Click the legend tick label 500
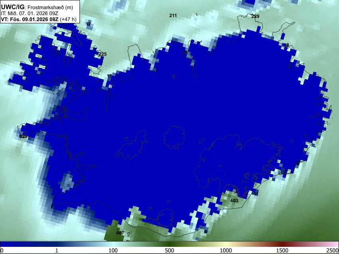Viewport: 339px width, 254px height. click(x=169, y=250)
